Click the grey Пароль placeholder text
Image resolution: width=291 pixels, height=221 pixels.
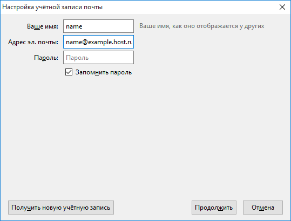(x=77, y=58)
